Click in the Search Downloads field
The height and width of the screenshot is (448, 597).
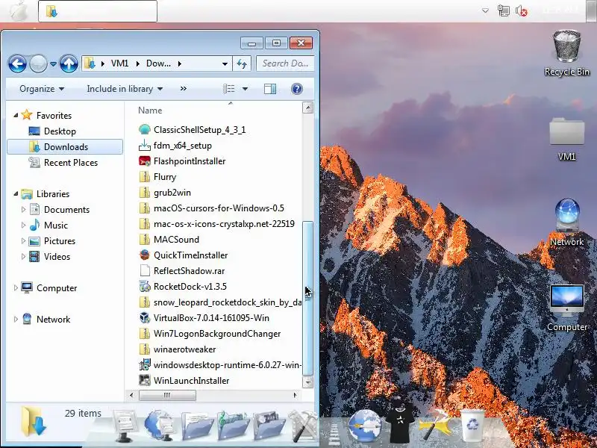[285, 63]
